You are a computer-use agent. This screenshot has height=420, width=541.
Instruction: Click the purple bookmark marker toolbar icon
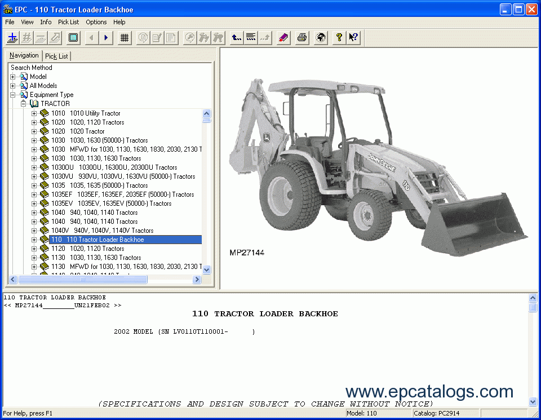click(283, 38)
